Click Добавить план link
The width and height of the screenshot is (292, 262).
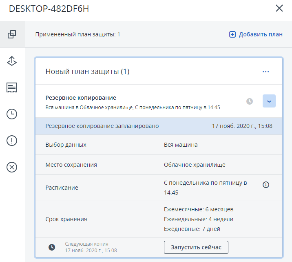pyautogui.click(x=256, y=34)
